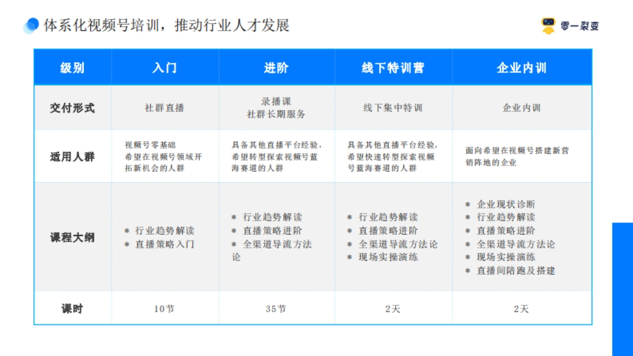Click the 社群直播 cell under 入门
This screenshot has height=356, width=633.
[x=165, y=108]
